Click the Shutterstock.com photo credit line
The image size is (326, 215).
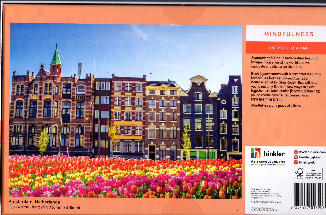tap(264, 210)
